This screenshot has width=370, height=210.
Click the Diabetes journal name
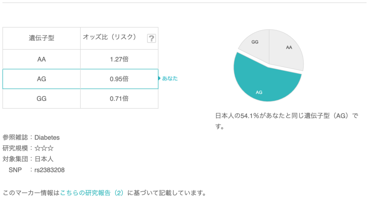click(47, 137)
